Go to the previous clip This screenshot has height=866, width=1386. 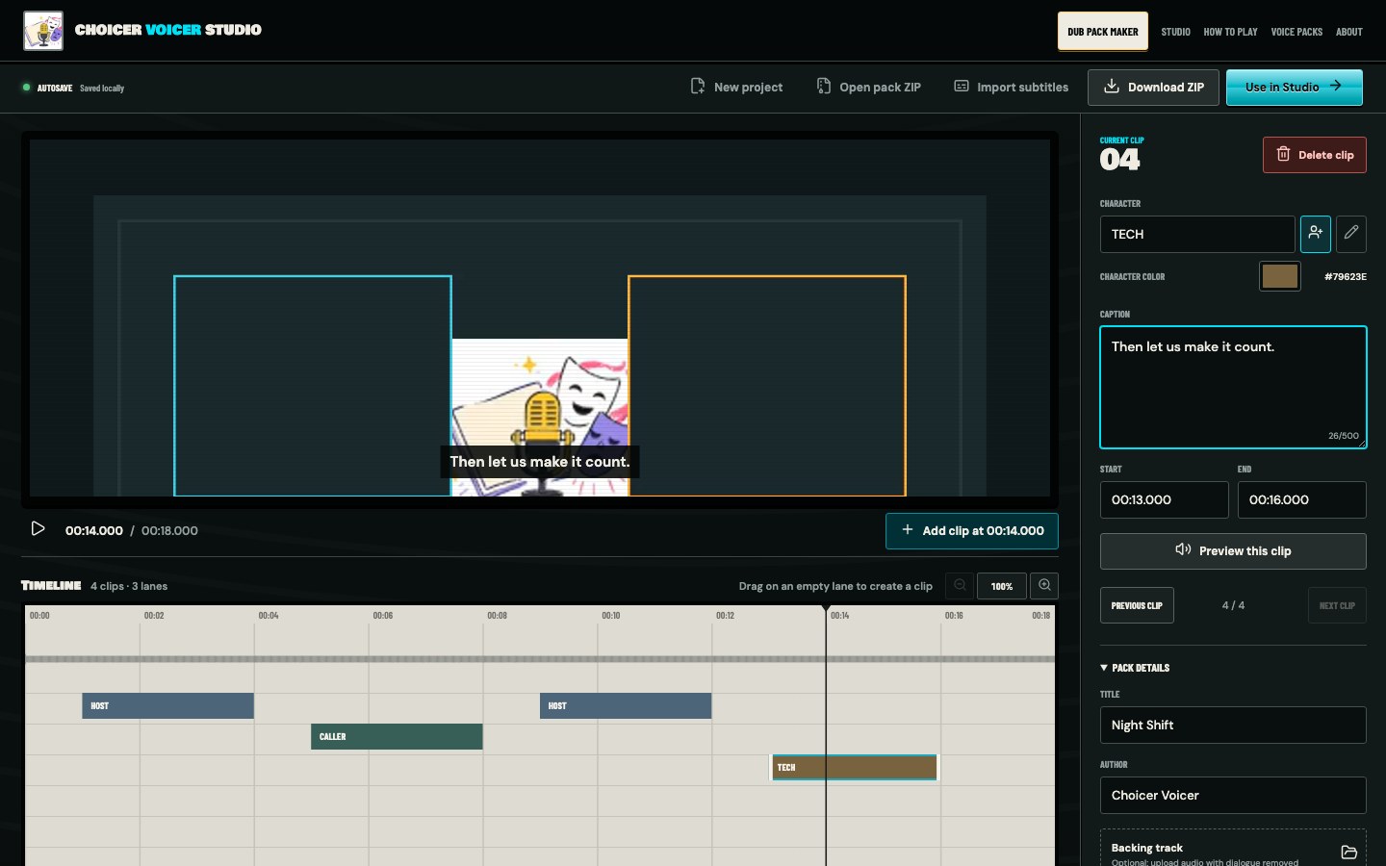(1137, 605)
